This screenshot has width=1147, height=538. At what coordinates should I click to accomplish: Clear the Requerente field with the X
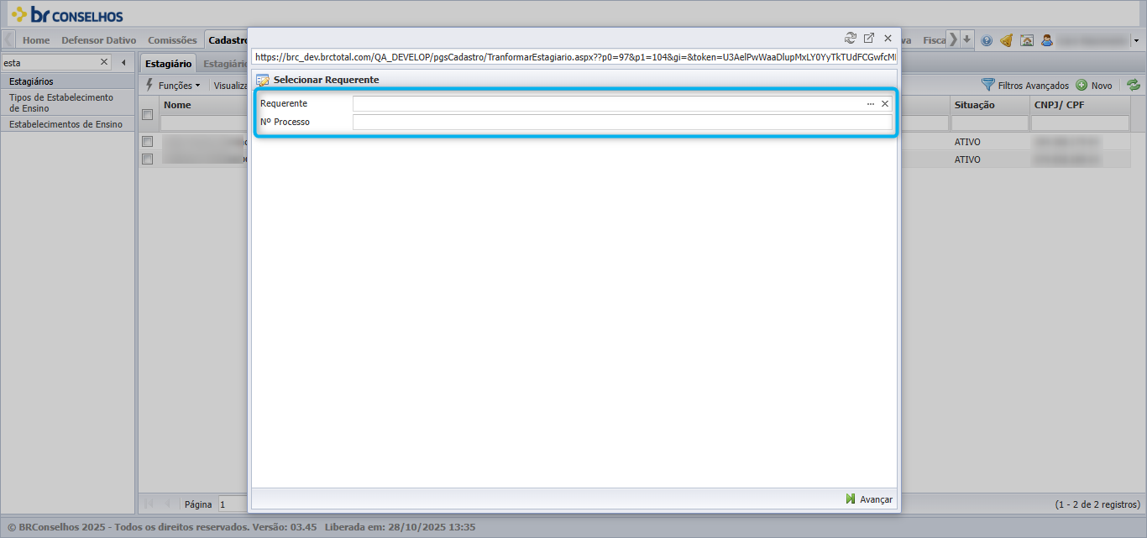[x=884, y=103]
